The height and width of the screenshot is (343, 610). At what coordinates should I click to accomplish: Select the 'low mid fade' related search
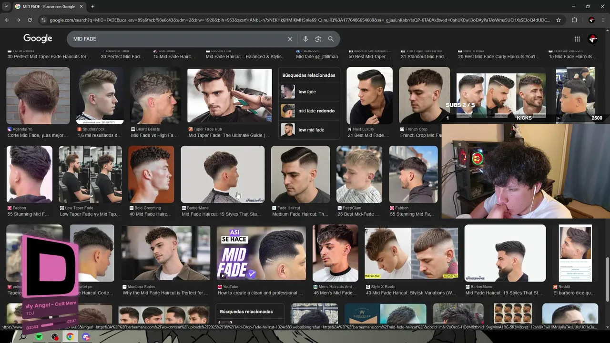point(309,130)
